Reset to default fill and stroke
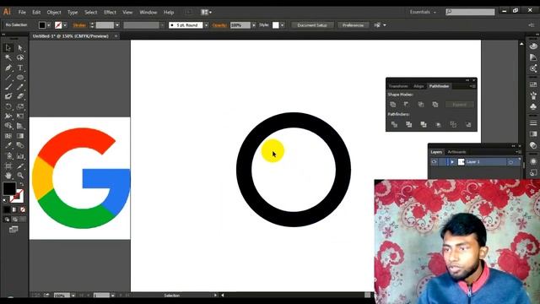The height and width of the screenshot is (304, 540). [x=5, y=200]
